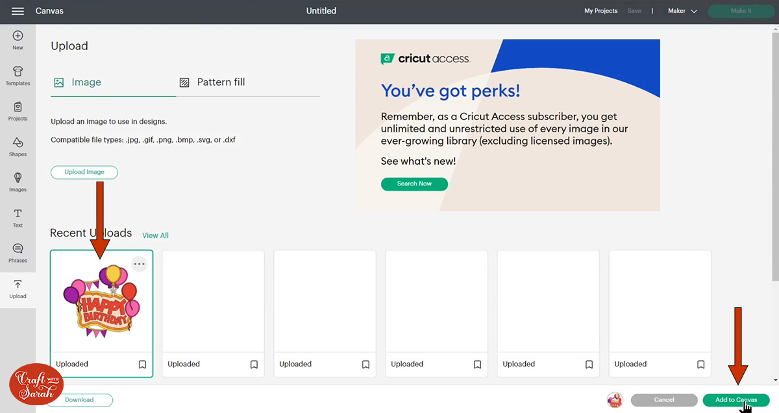The height and width of the screenshot is (413, 779).
Task: Bookmark the Happy Birthday upload
Action: pos(142,364)
